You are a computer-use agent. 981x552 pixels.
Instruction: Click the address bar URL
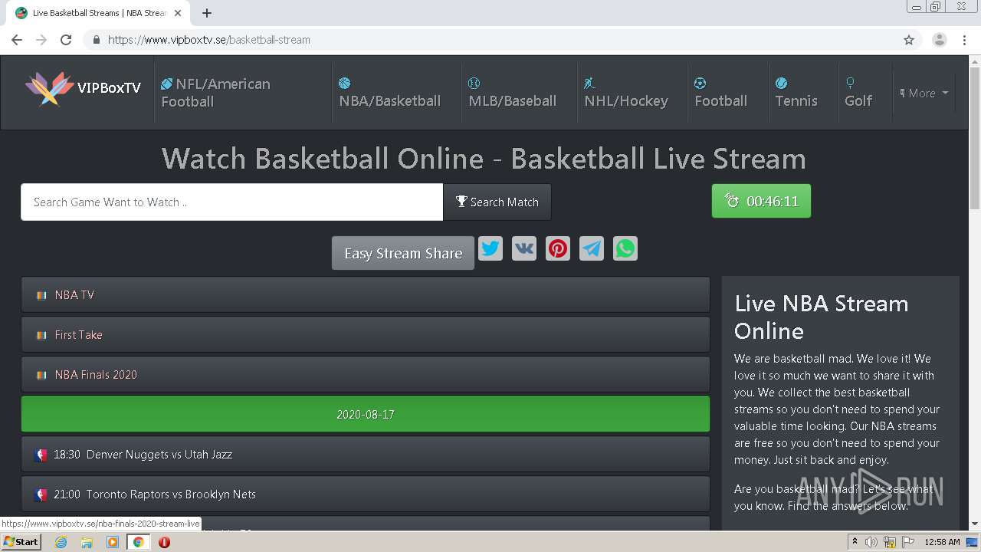208,40
